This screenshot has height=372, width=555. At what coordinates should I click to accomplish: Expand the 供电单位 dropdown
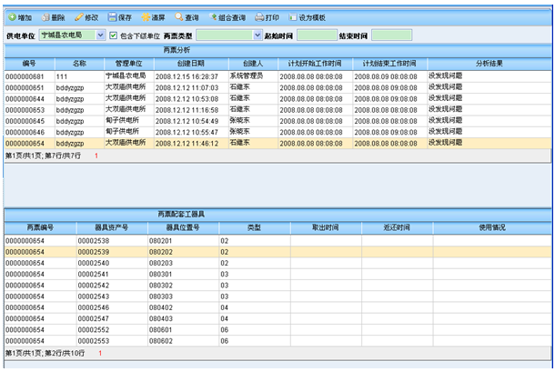tap(101, 35)
